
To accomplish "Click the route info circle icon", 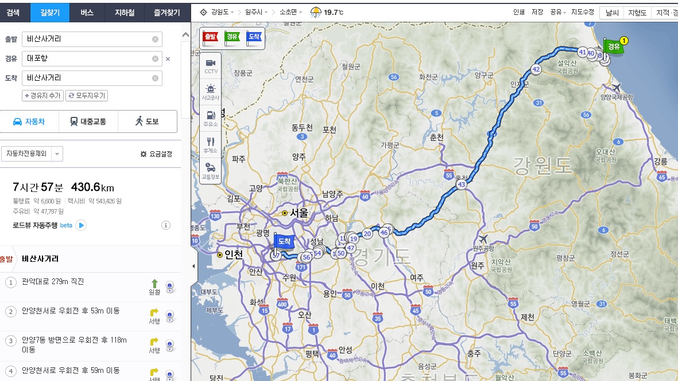I will [166, 225].
